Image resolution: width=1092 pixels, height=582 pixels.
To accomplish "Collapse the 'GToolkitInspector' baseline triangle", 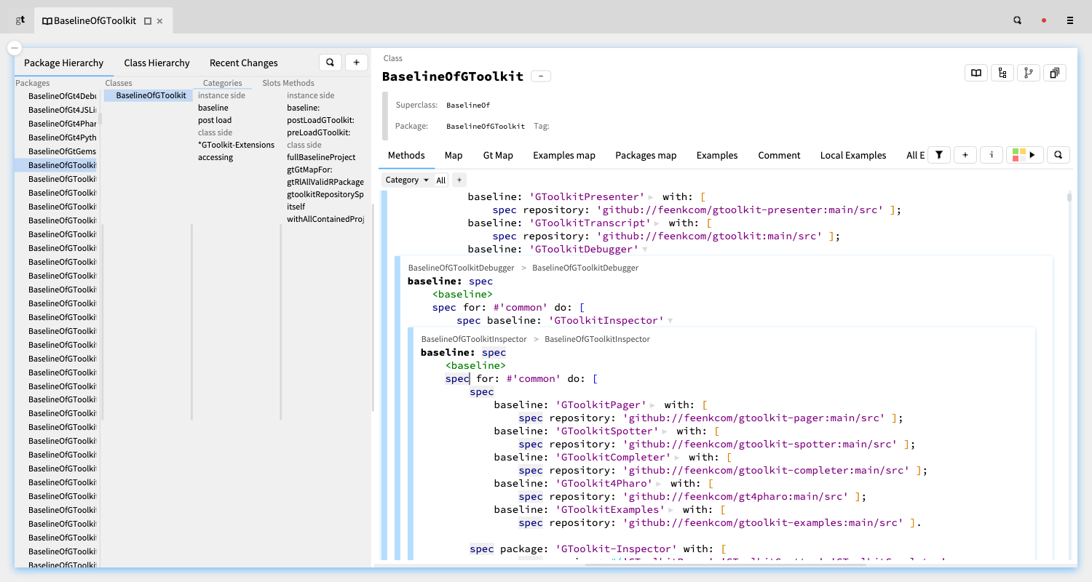I will 670,321.
